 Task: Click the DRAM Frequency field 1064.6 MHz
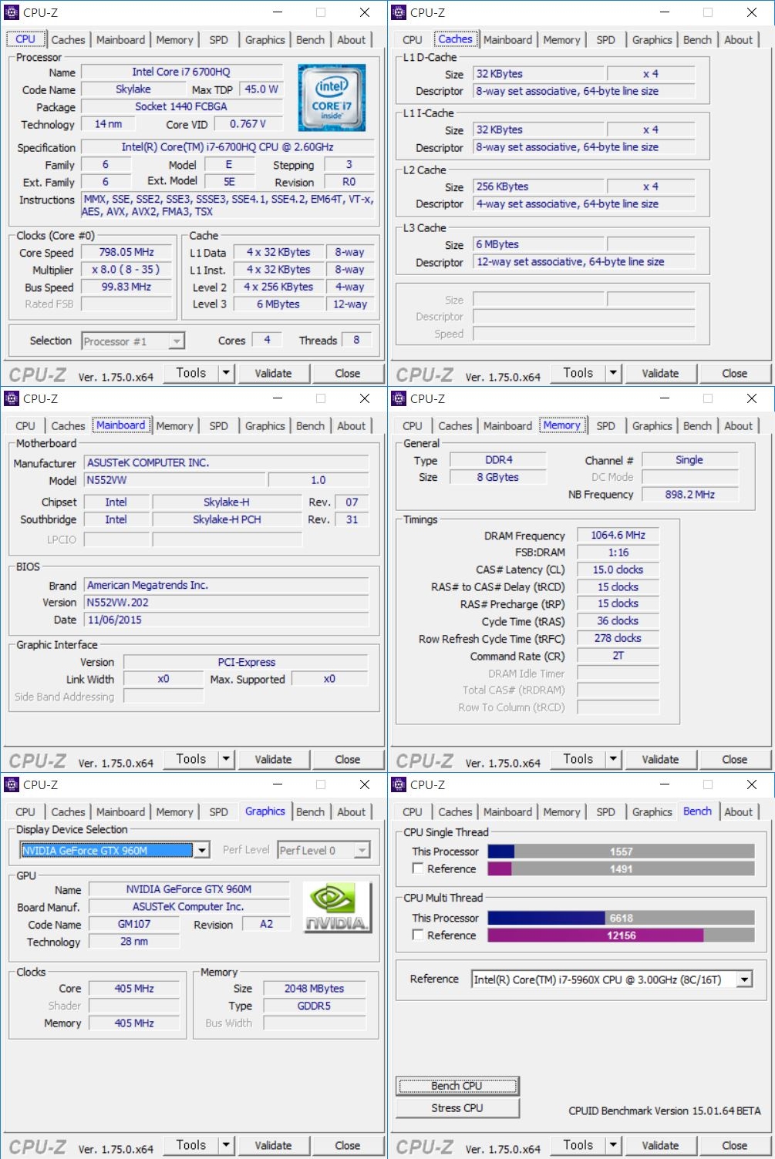(618, 535)
